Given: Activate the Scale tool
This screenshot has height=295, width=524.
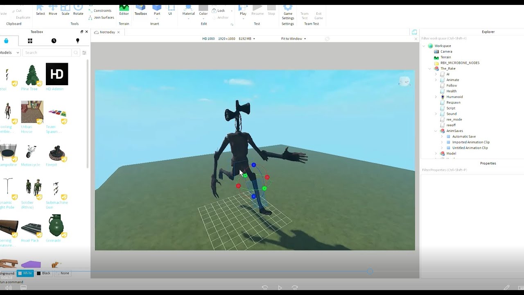Looking at the screenshot, I should (x=65, y=10).
